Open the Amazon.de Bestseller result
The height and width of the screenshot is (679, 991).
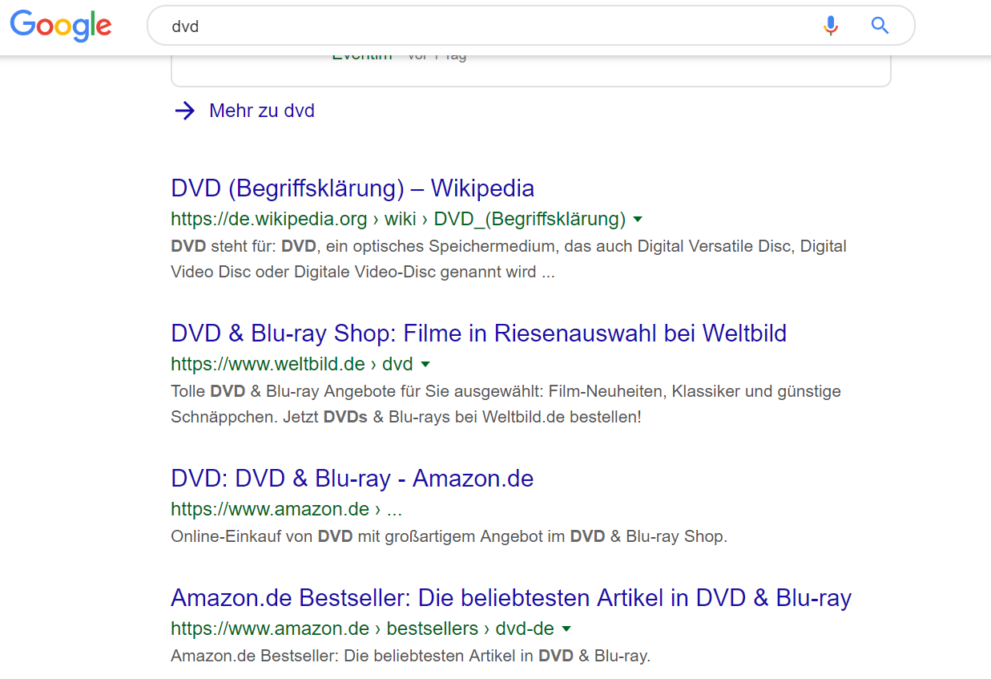(x=510, y=597)
